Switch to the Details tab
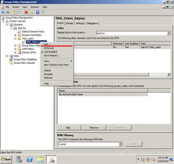 click(70, 23)
